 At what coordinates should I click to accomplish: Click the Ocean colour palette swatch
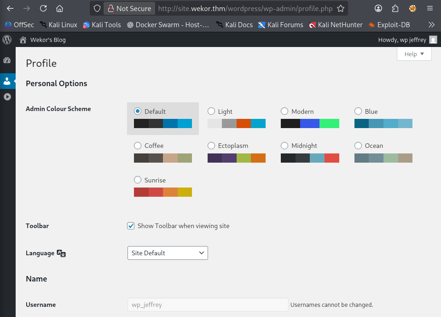(x=383, y=158)
